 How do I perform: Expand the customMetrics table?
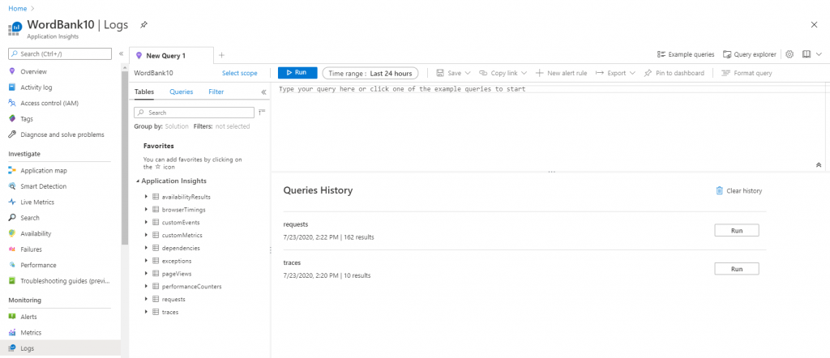(146, 235)
